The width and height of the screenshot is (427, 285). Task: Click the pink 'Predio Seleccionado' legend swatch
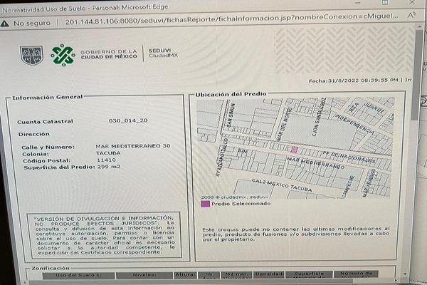coord(205,204)
